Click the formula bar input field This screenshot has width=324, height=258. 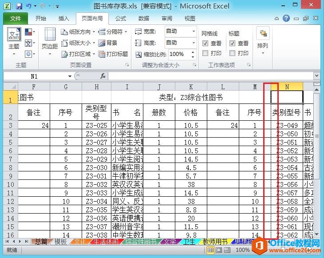(x=211, y=76)
